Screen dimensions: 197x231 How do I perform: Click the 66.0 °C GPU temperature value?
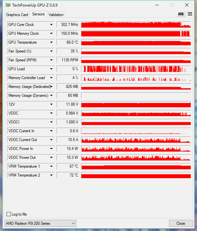tap(68, 42)
